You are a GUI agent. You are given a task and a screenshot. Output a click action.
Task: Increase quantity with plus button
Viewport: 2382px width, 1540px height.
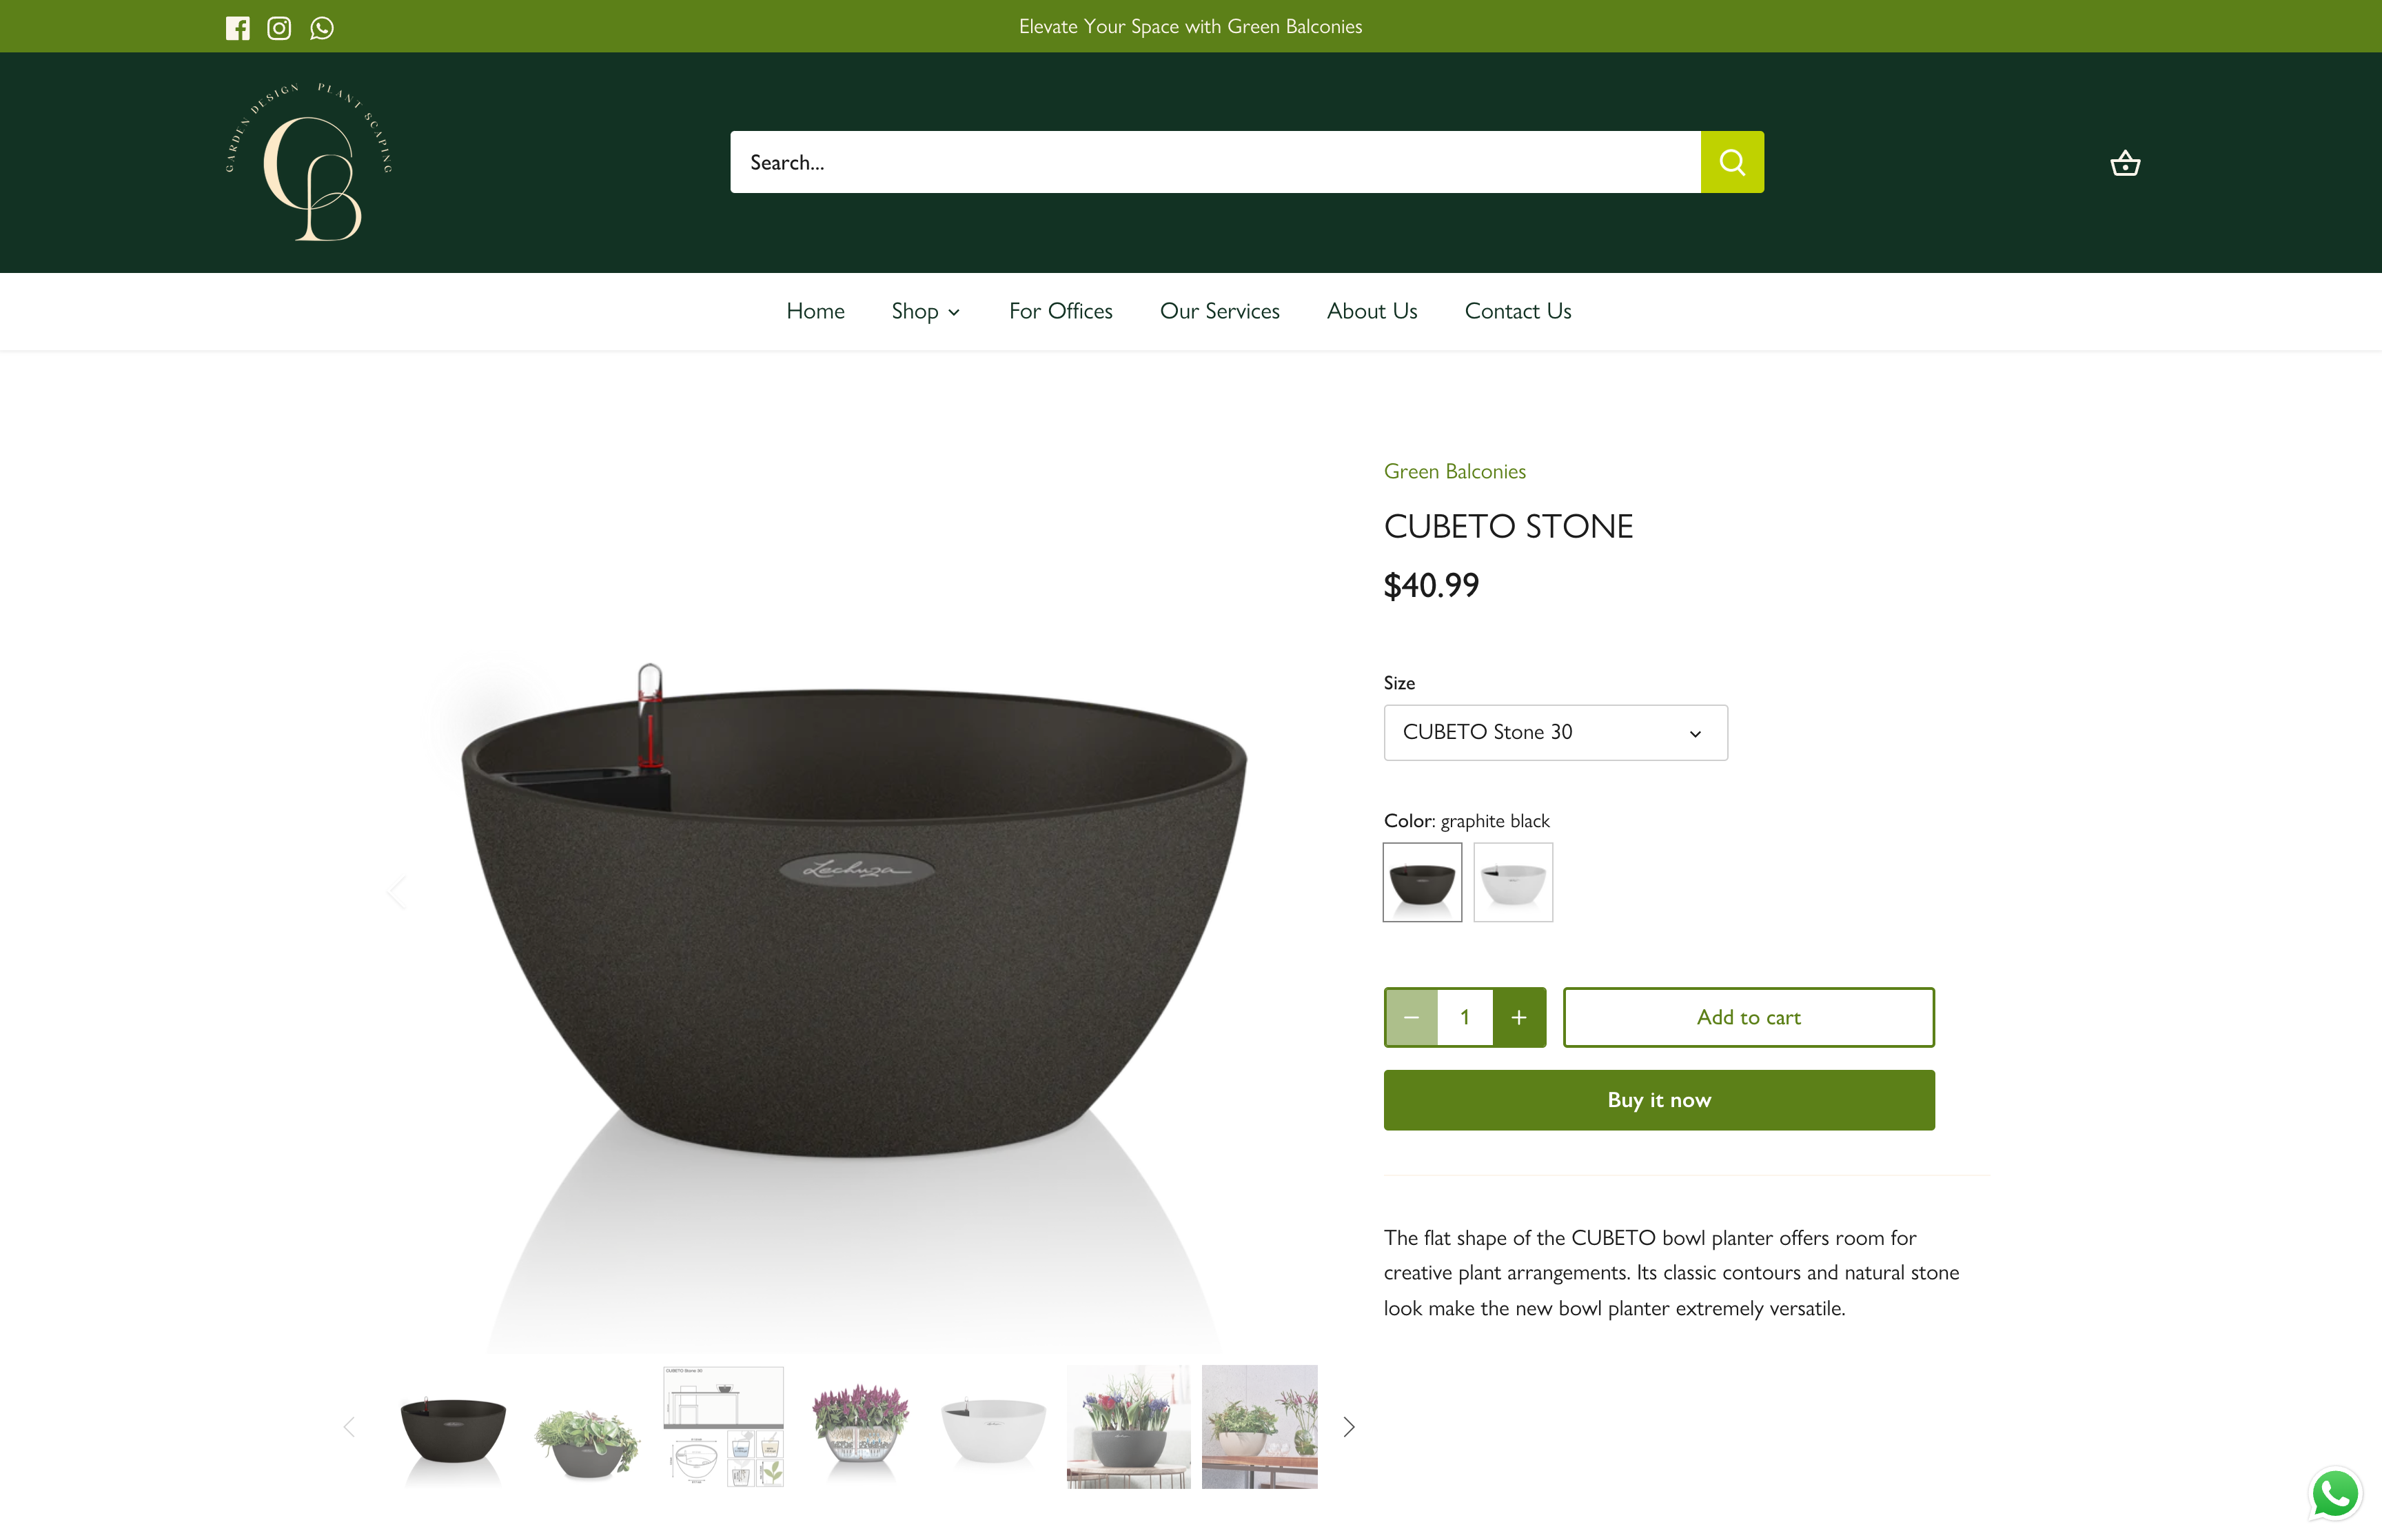pyautogui.click(x=1518, y=1017)
